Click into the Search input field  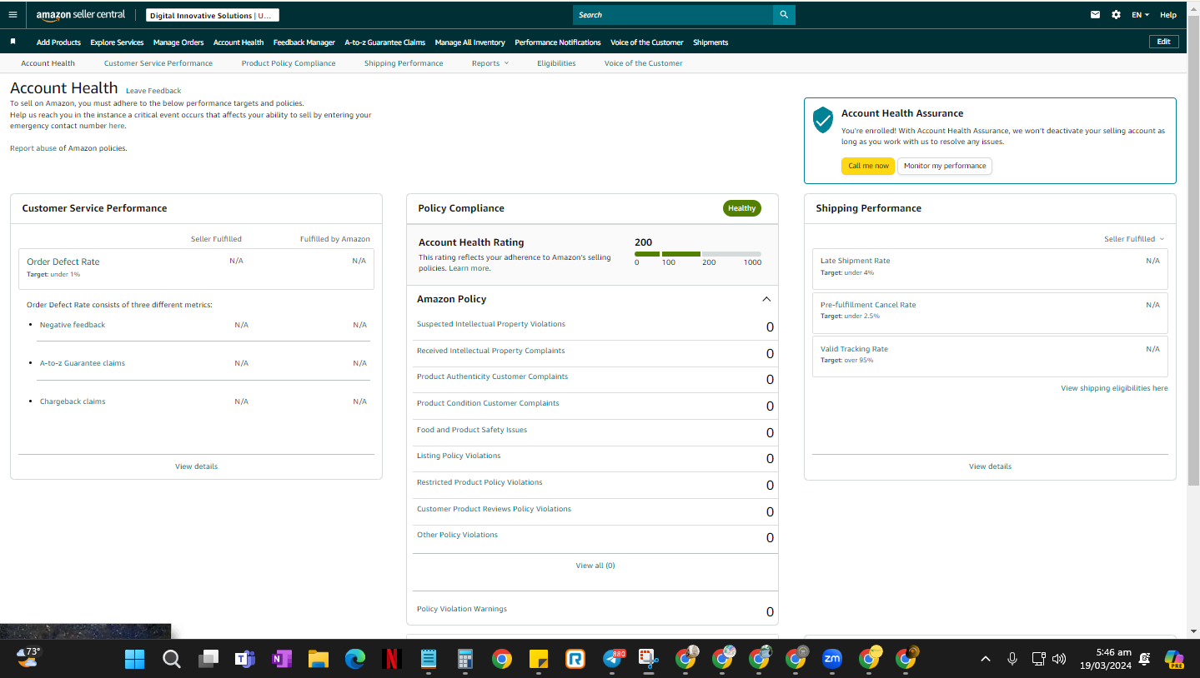pos(673,15)
